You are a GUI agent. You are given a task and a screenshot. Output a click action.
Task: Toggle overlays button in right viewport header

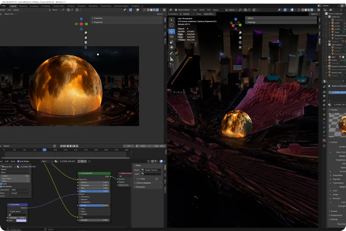(x=292, y=10)
